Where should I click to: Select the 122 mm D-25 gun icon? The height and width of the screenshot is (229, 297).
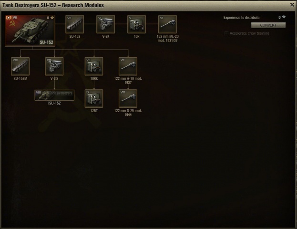click(x=128, y=99)
